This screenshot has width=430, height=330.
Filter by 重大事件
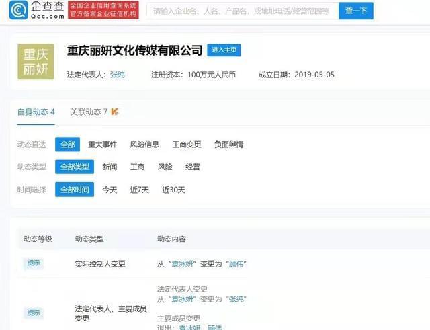point(102,144)
